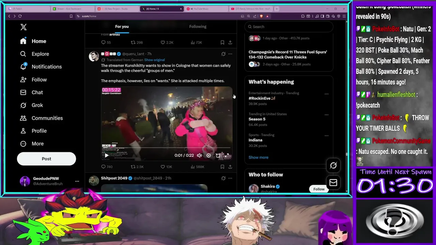Bookmark the post with 588K views
The image size is (436, 245).
pos(222,167)
